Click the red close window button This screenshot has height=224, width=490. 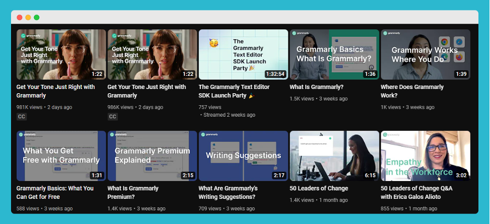[x=19, y=17]
